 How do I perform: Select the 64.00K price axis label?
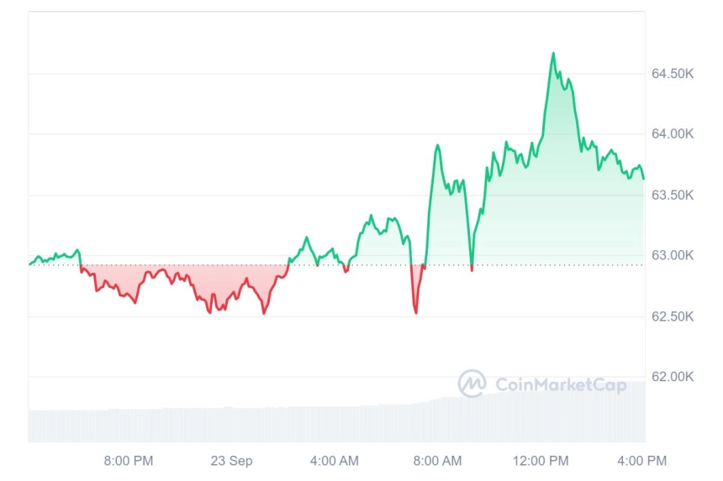click(x=673, y=134)
